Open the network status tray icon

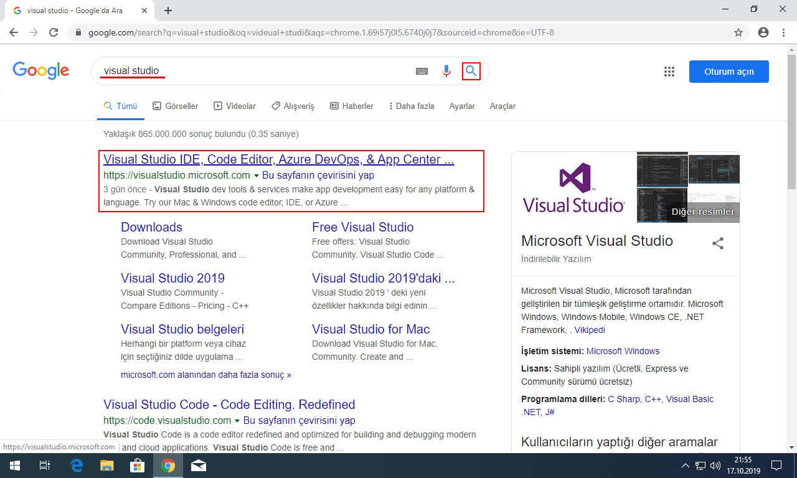click(x=700, y=466)
